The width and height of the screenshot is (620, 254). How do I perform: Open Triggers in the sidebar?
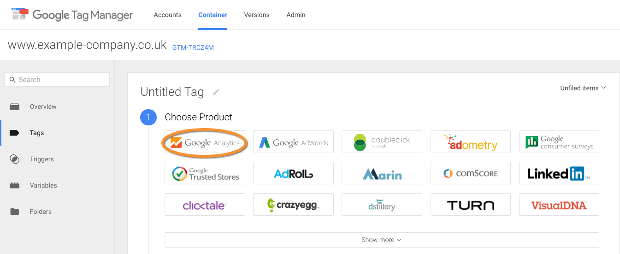pyautogui.click(x=41, y=159)
